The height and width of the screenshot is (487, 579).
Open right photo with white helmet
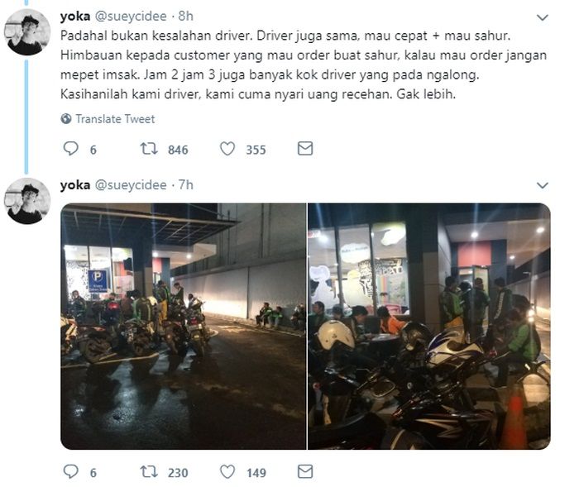pyautogui.click(x=429, y=326)
